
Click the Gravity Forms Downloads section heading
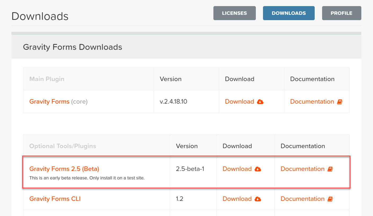pos(73,47)
